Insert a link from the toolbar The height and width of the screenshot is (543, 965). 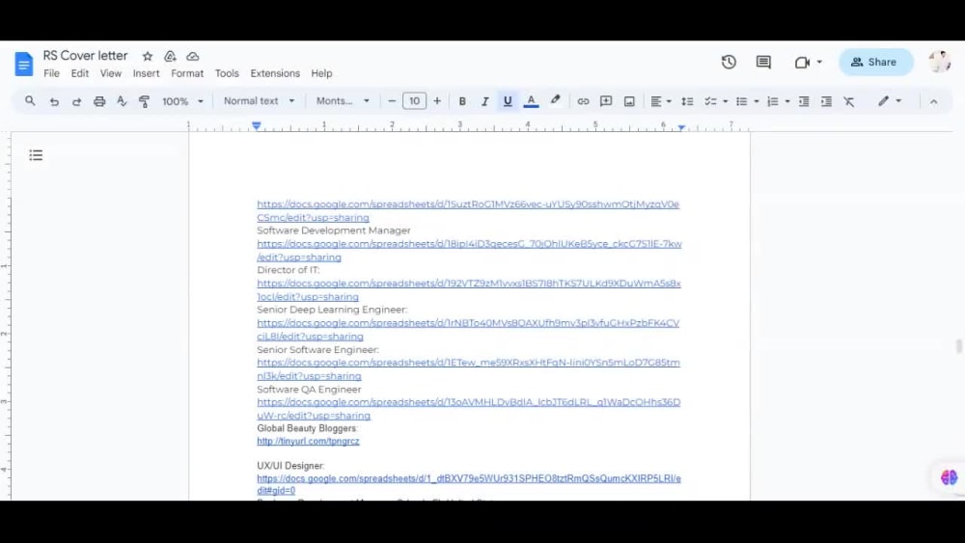[x=583, y=101]
